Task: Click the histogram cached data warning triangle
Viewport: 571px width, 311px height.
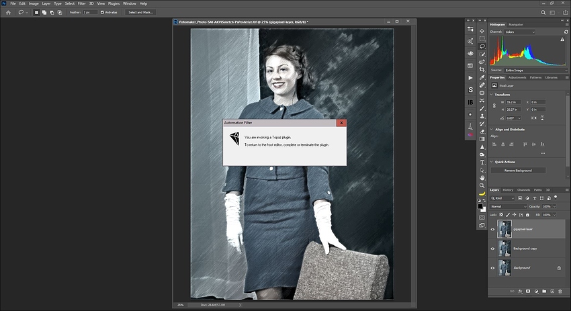Action: pos(562,40)
